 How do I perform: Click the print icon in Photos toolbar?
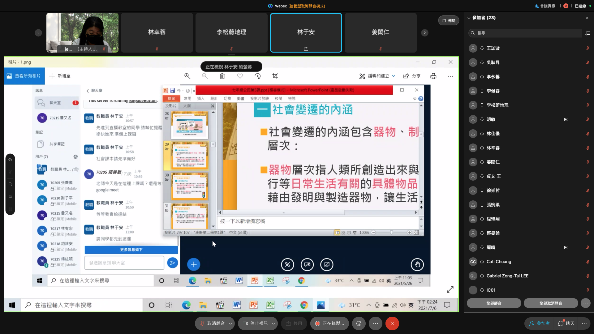433,76
